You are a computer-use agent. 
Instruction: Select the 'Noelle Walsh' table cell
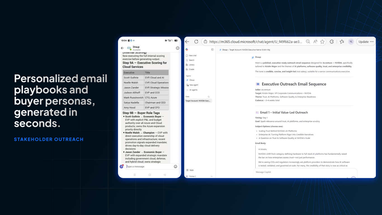pos(133,83)
